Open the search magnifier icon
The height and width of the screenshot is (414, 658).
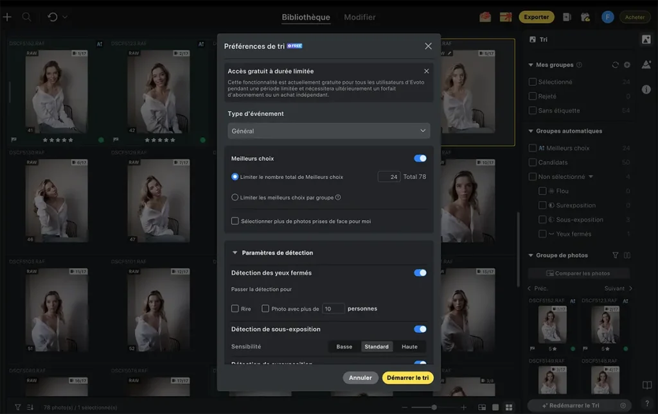[26, 17]
